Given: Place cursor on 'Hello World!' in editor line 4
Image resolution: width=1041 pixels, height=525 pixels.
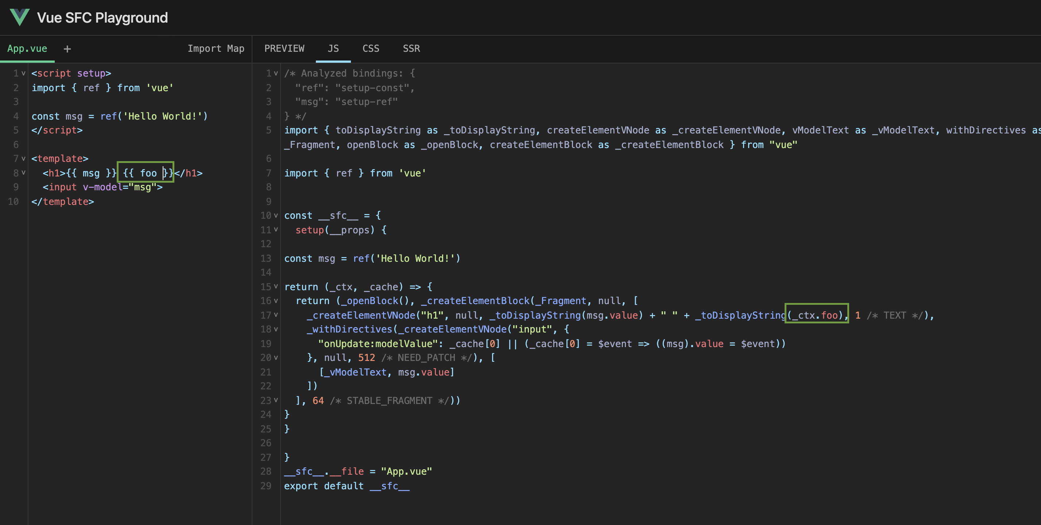Looking at the screenshot, I should tap(162, 116).
